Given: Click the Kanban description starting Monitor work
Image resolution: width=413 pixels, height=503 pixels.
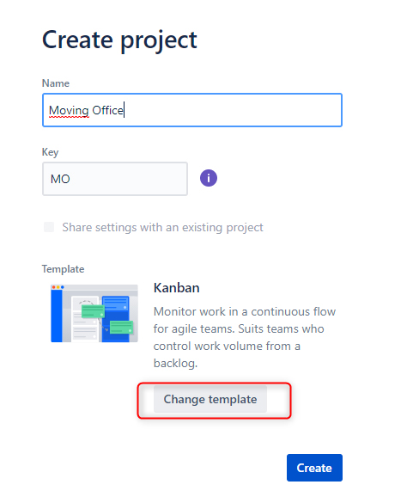Looking at the screenshot, I should (x=245, y=337).
